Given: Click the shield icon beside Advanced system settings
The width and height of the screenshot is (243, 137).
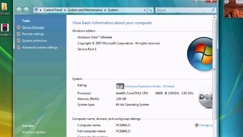Looking at the screenshot, I should pyautogui.click(x=19, y=47).
